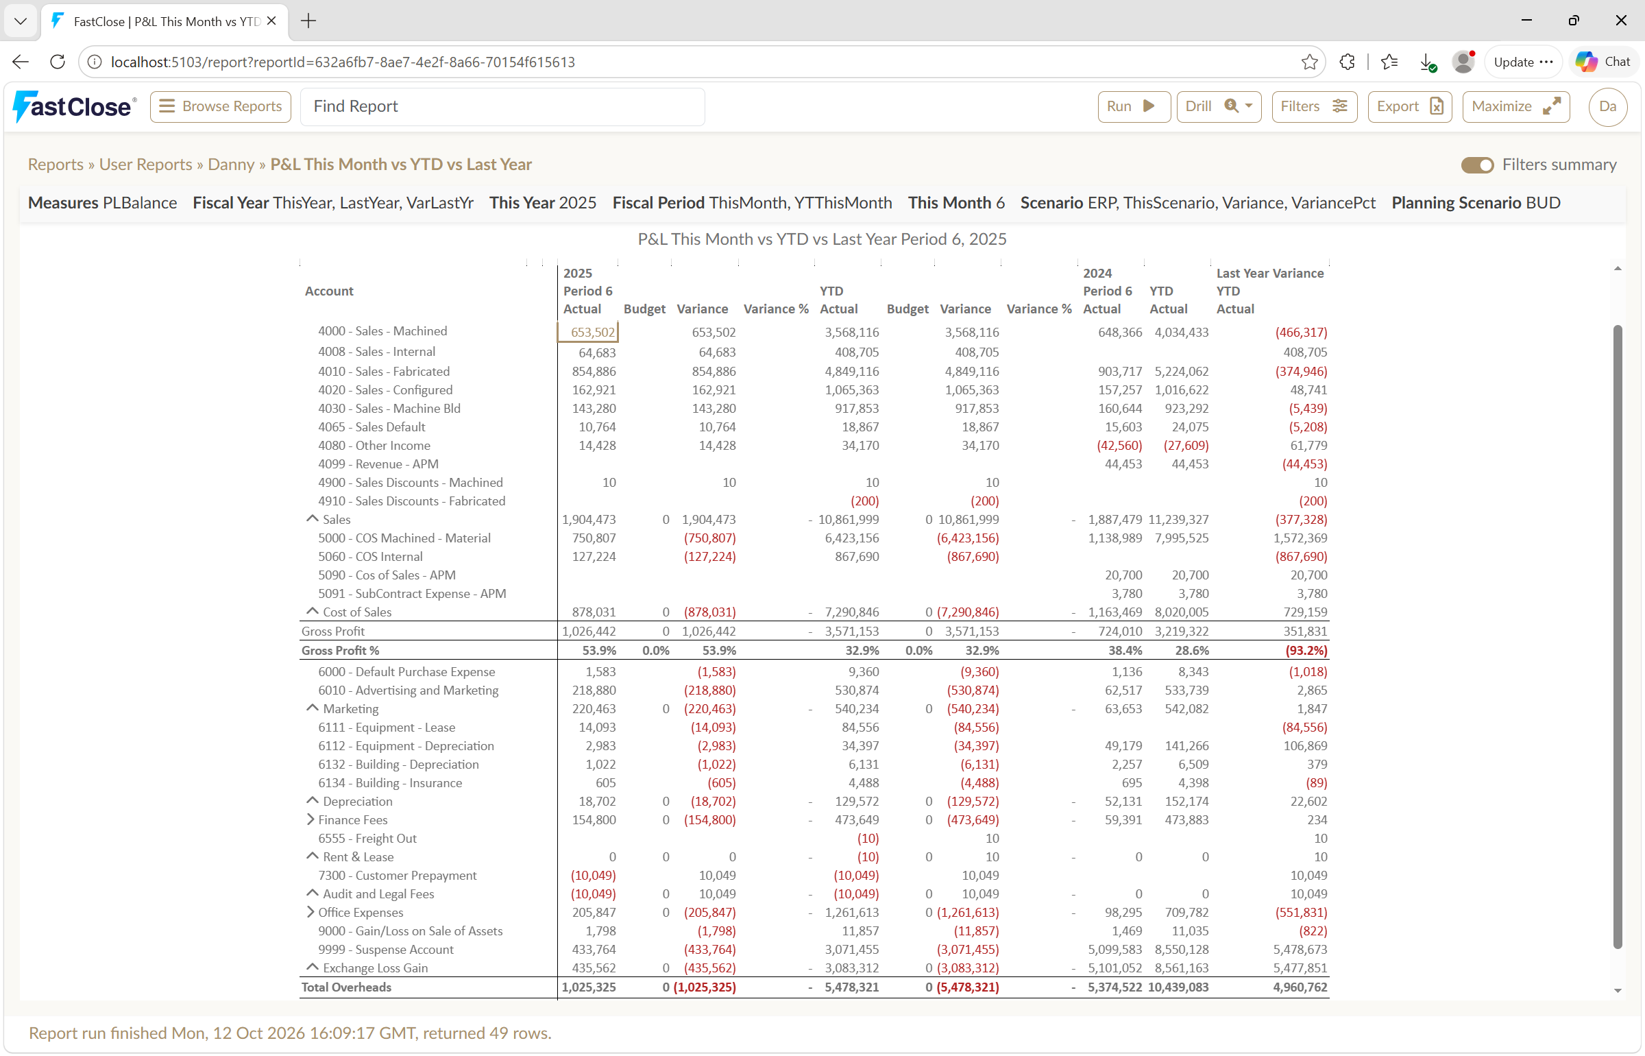The height and width of the screenshot is (1056, 1645).
Task: Open the browser favorites list icon
Action: (x=1389, y=62)
